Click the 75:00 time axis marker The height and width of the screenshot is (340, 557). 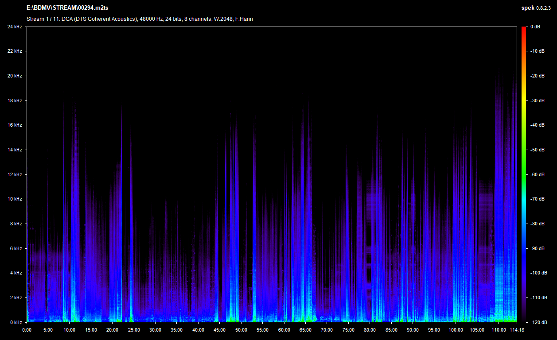coord(348,330)
